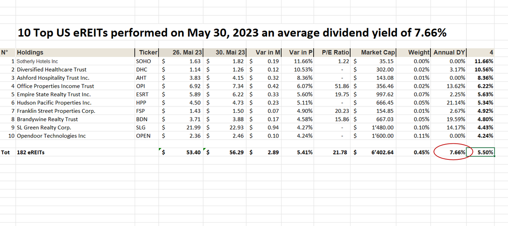Select the header cell showing '4'
Viewport: 508px width, 226px height.
click(x=480, y=53)
